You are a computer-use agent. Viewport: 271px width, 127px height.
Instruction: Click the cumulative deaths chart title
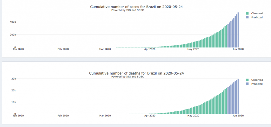coord(136,73)
